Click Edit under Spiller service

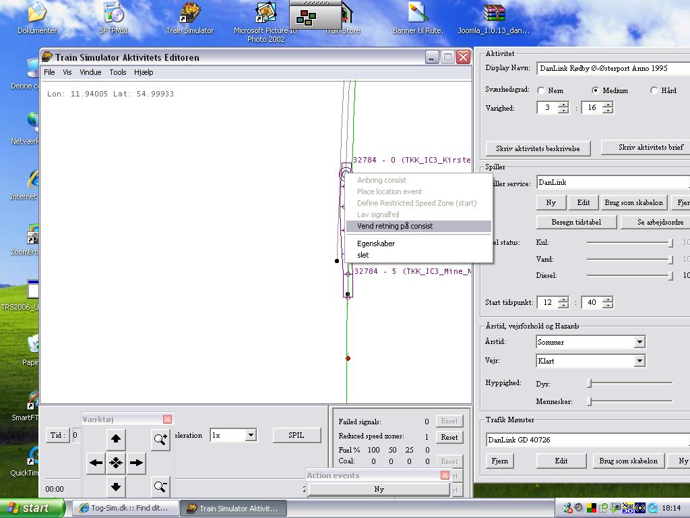[x=584, y=202]
